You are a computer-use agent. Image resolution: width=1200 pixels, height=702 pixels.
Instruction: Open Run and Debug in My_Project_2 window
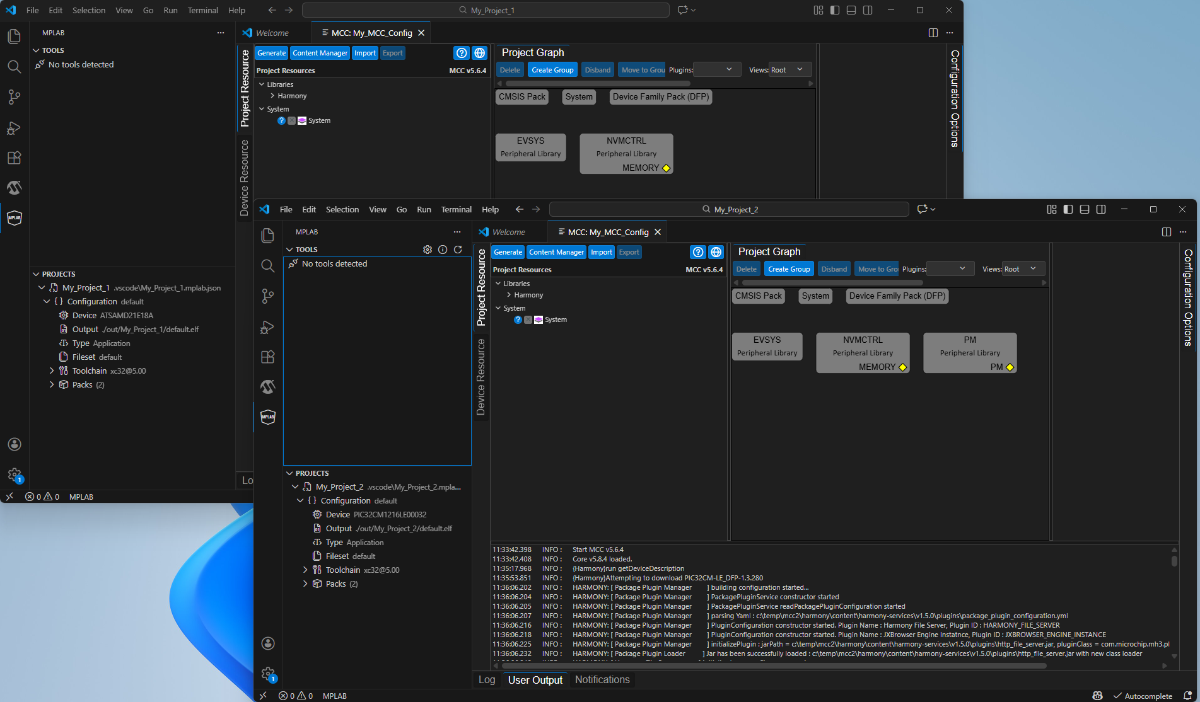268,327
